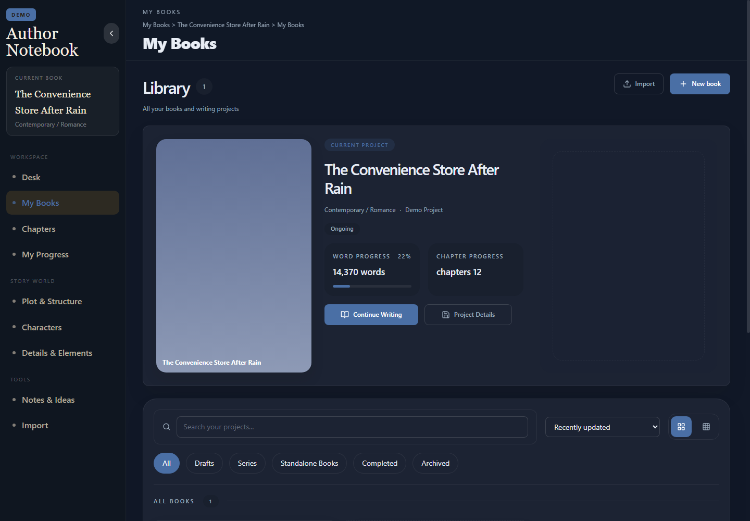Show Completed projects filter

(380, 463)
